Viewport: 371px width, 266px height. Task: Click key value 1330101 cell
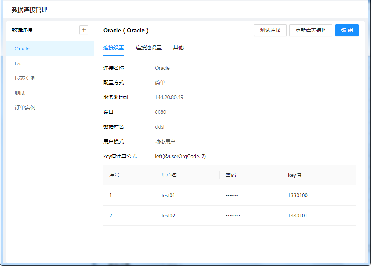point(298,216)
